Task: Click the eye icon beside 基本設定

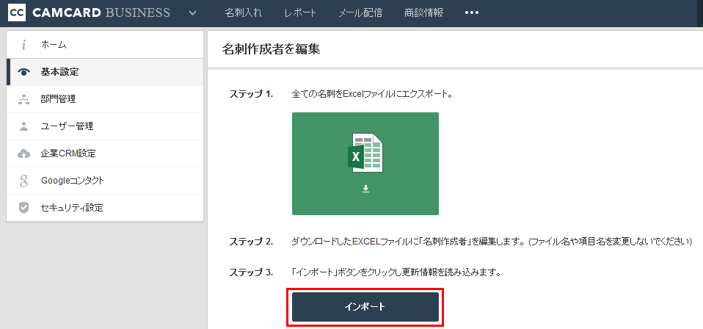Action: pyautogui.click(x=23, y=72)
